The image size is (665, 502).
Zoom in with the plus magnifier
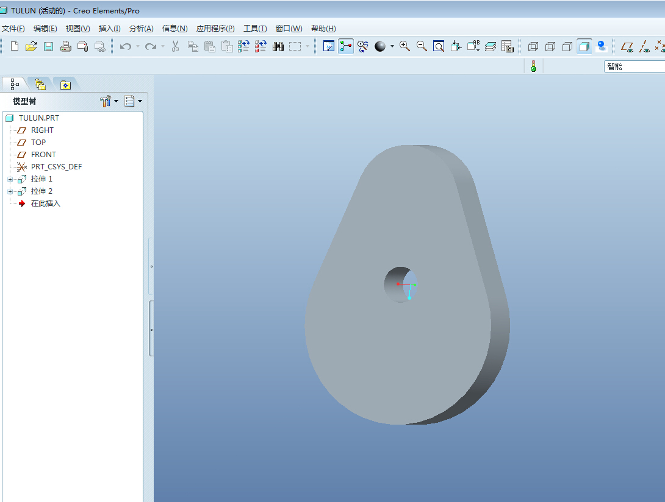coord(405,46)
